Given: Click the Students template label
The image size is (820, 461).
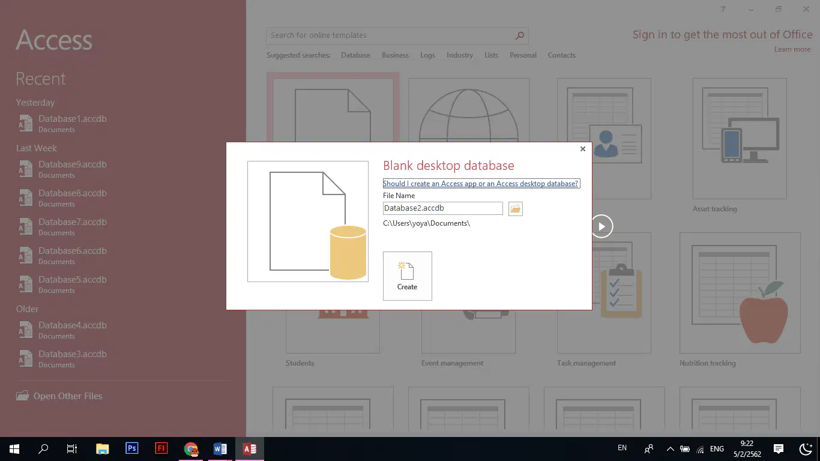Looking at the screenshot, I should click(300, 363).
